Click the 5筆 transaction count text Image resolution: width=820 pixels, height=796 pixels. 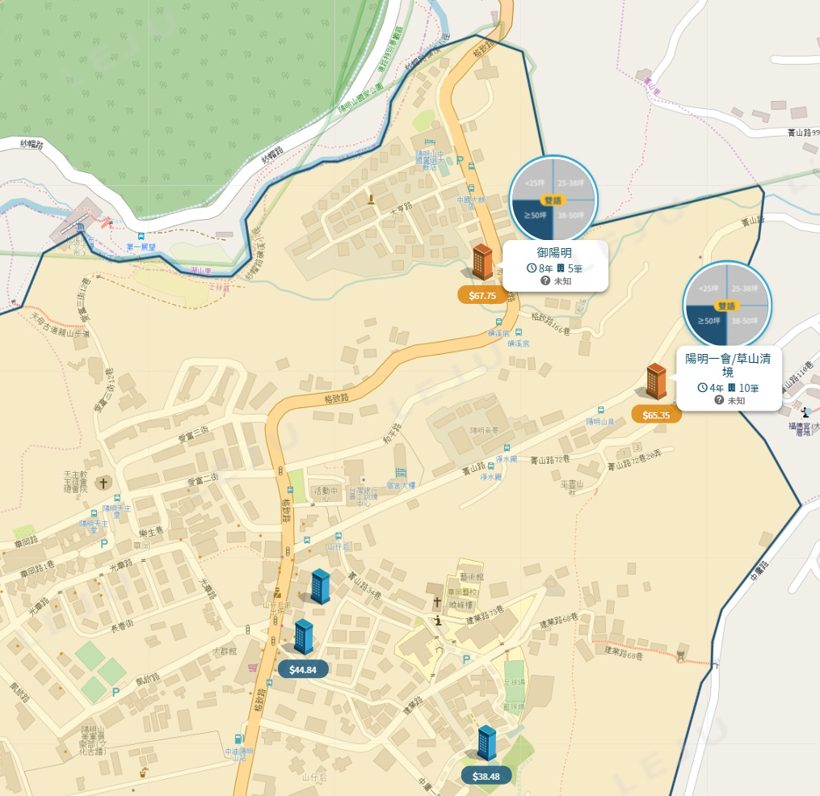[574, 268]
